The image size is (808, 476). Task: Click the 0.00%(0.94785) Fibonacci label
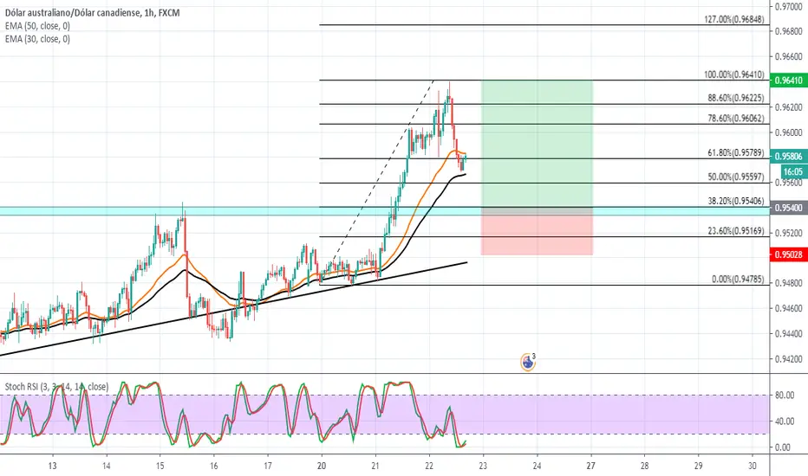click(738, 280)
